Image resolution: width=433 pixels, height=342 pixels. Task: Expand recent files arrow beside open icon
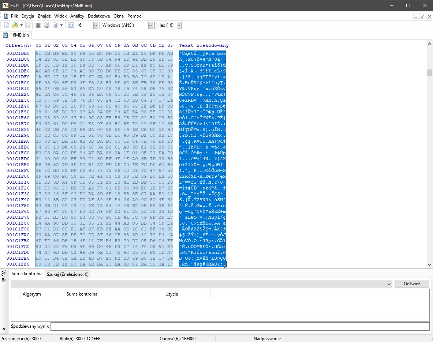21,25
